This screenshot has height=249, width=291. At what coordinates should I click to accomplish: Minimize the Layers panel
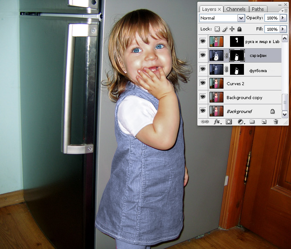point(280,5)
